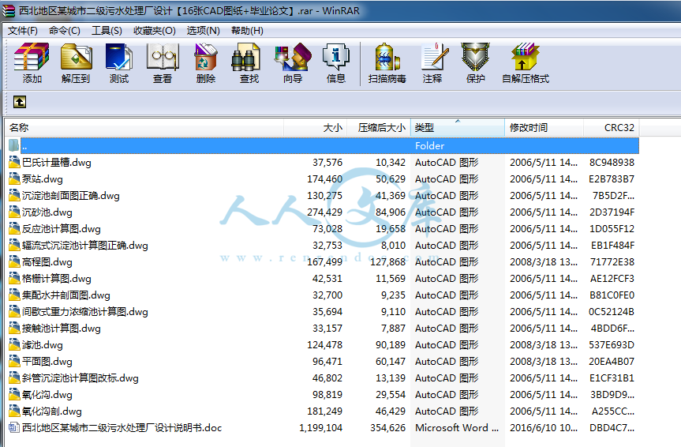Screen dimensions: 681x447
Task: Open the 选项(N) menu
Action: [203, 31]
